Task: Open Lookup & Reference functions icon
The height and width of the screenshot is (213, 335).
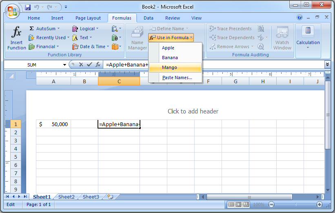Action: [116, 29]
